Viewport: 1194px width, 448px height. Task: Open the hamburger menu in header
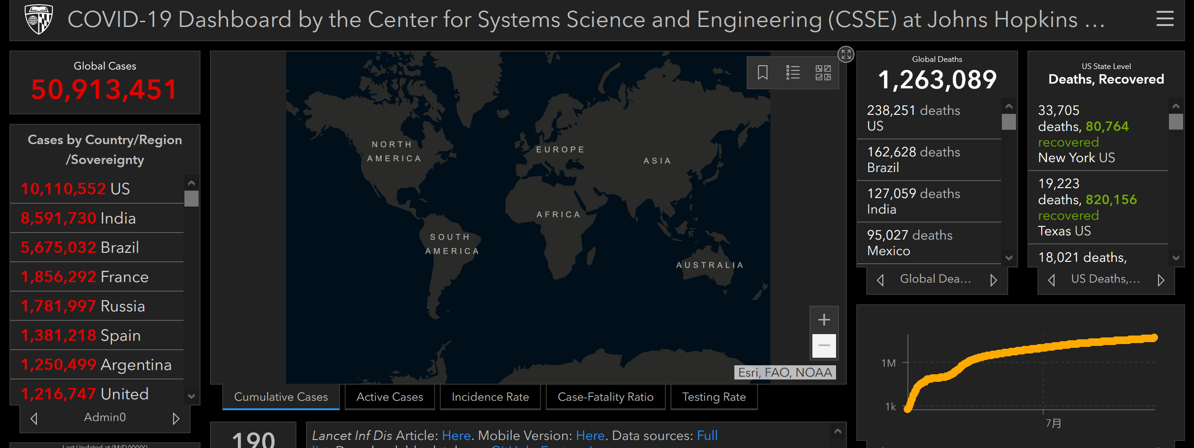tap(1165, 19)
